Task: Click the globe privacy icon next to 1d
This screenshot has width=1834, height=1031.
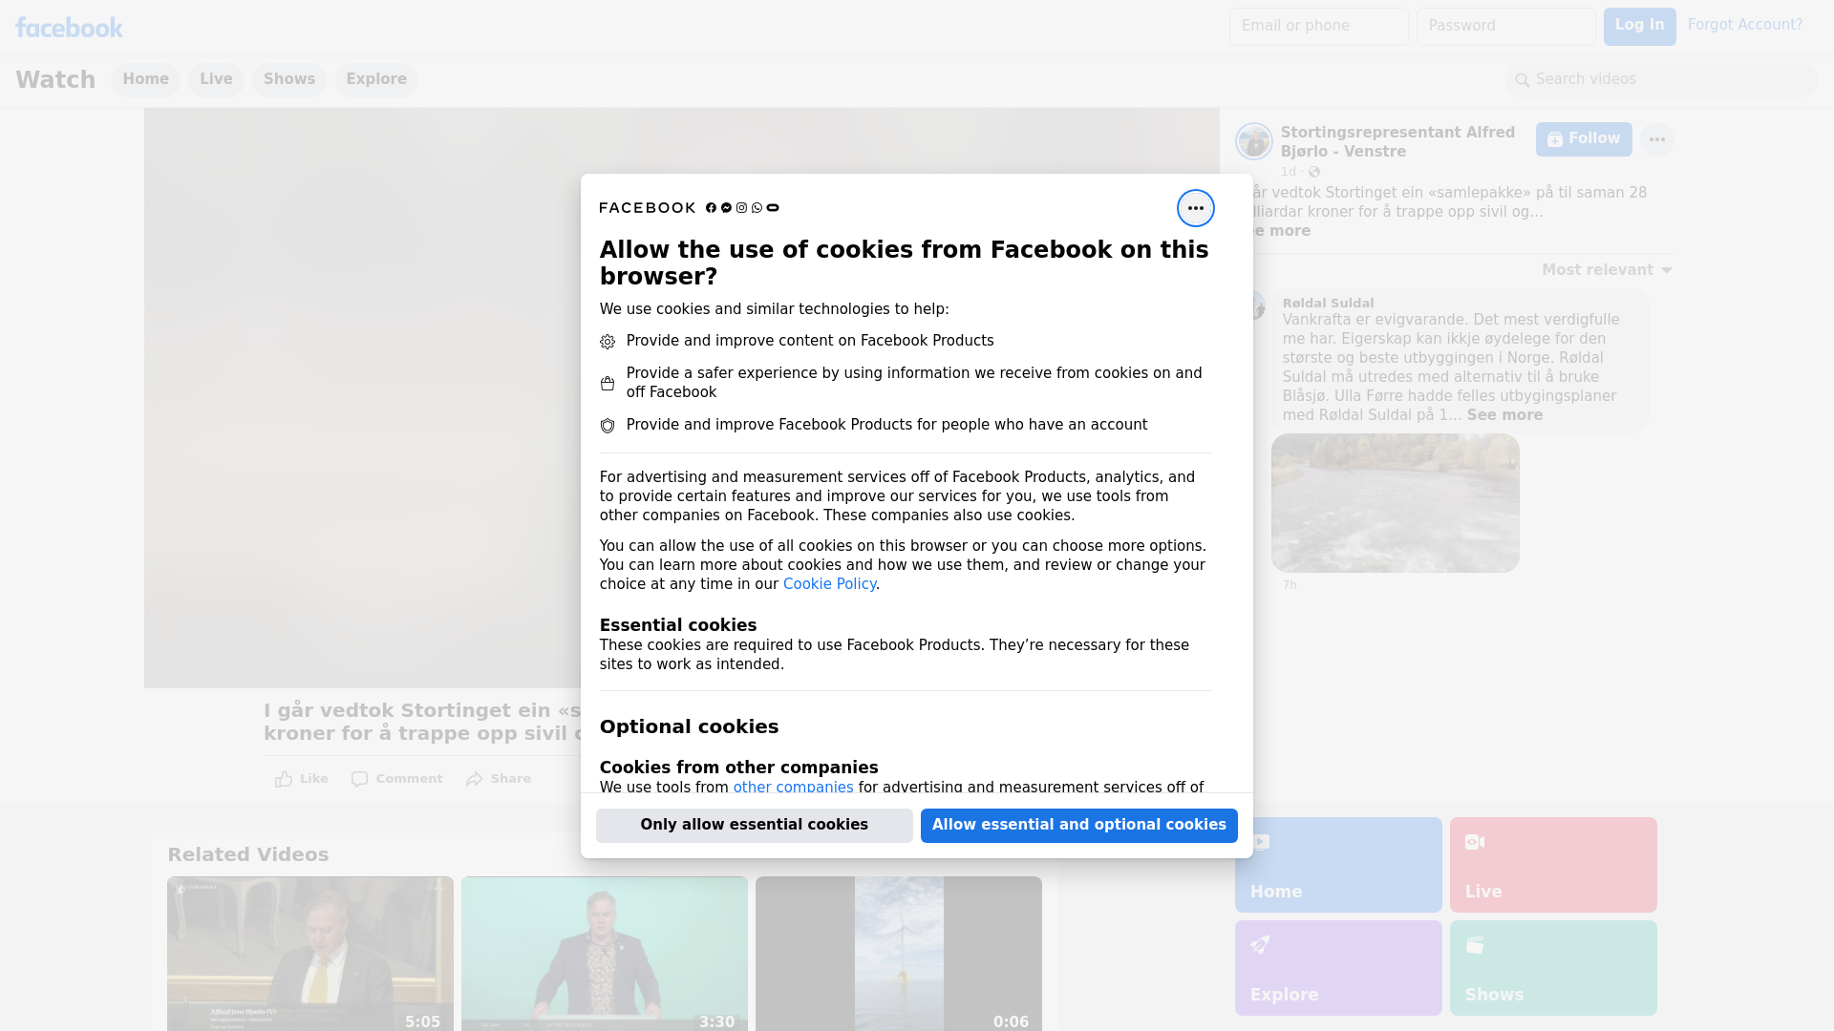Action: click(1314, 172)
